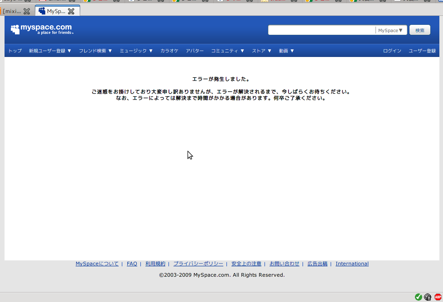Open the 安全上の注意 footer link
Screen dimensions: 443x302
point(246,264)
